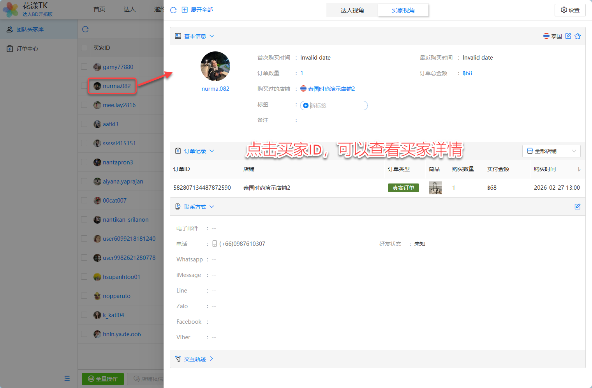This screenshot has width=592, height=388.
Task: Click edit icon next to 泰国 country
Action: [x=568, y=36]
